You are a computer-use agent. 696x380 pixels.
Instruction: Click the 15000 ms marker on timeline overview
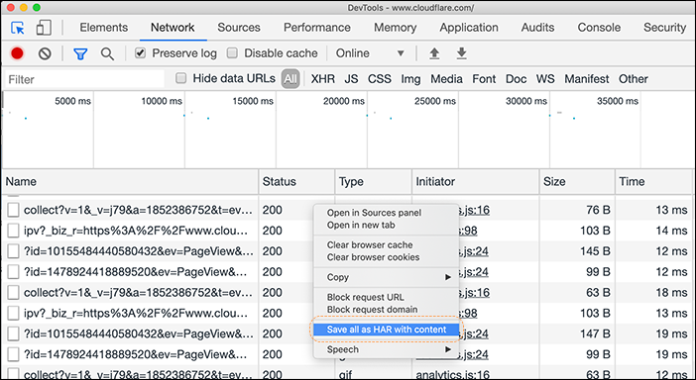pos(253,101)
